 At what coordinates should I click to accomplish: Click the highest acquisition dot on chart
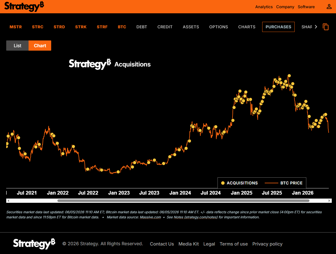coord(289,76)
